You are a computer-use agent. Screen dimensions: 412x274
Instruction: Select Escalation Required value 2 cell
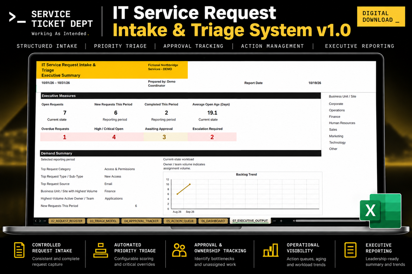coord(212,137)
